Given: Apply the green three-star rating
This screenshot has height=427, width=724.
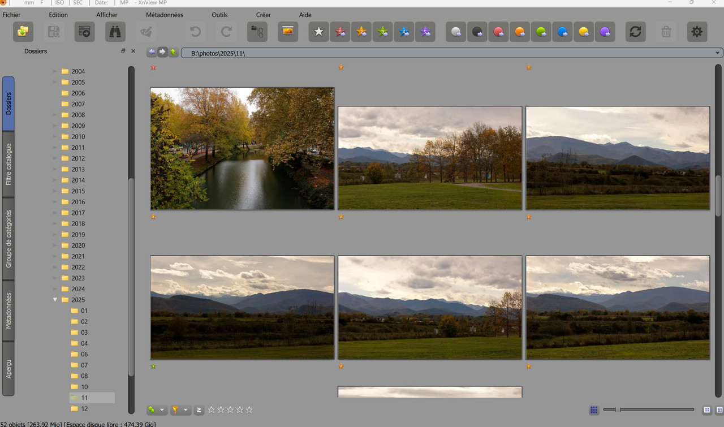Looking at the screenshot, I should coord(383,32).
